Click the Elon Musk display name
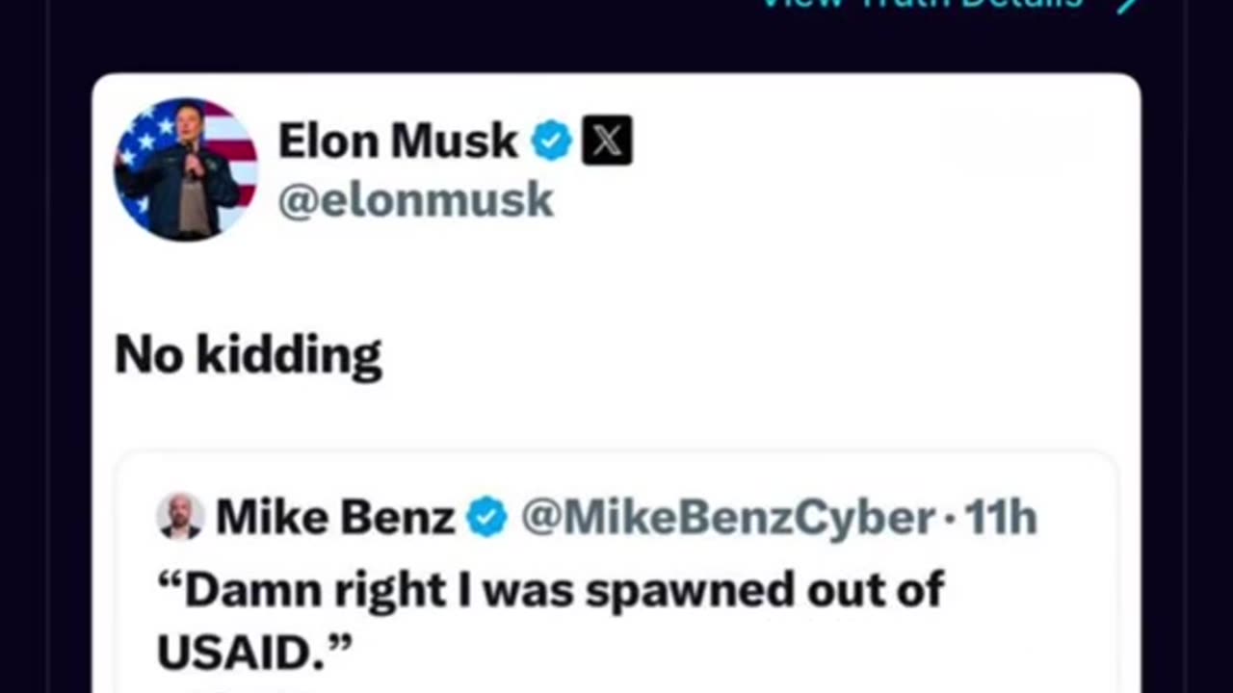 [x=398, y=142]
